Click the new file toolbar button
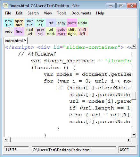This screenshot has width=140, height=157. click(9, 23)
